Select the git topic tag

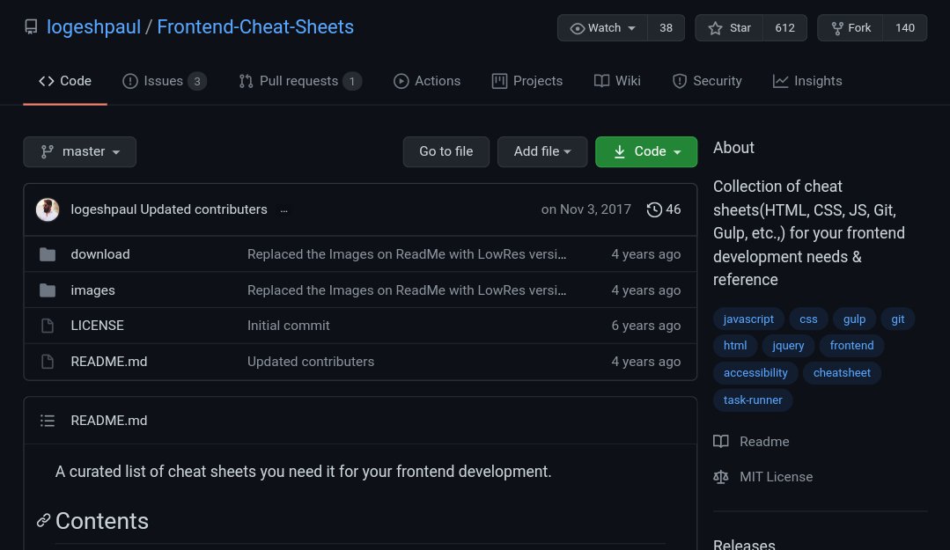898,319
